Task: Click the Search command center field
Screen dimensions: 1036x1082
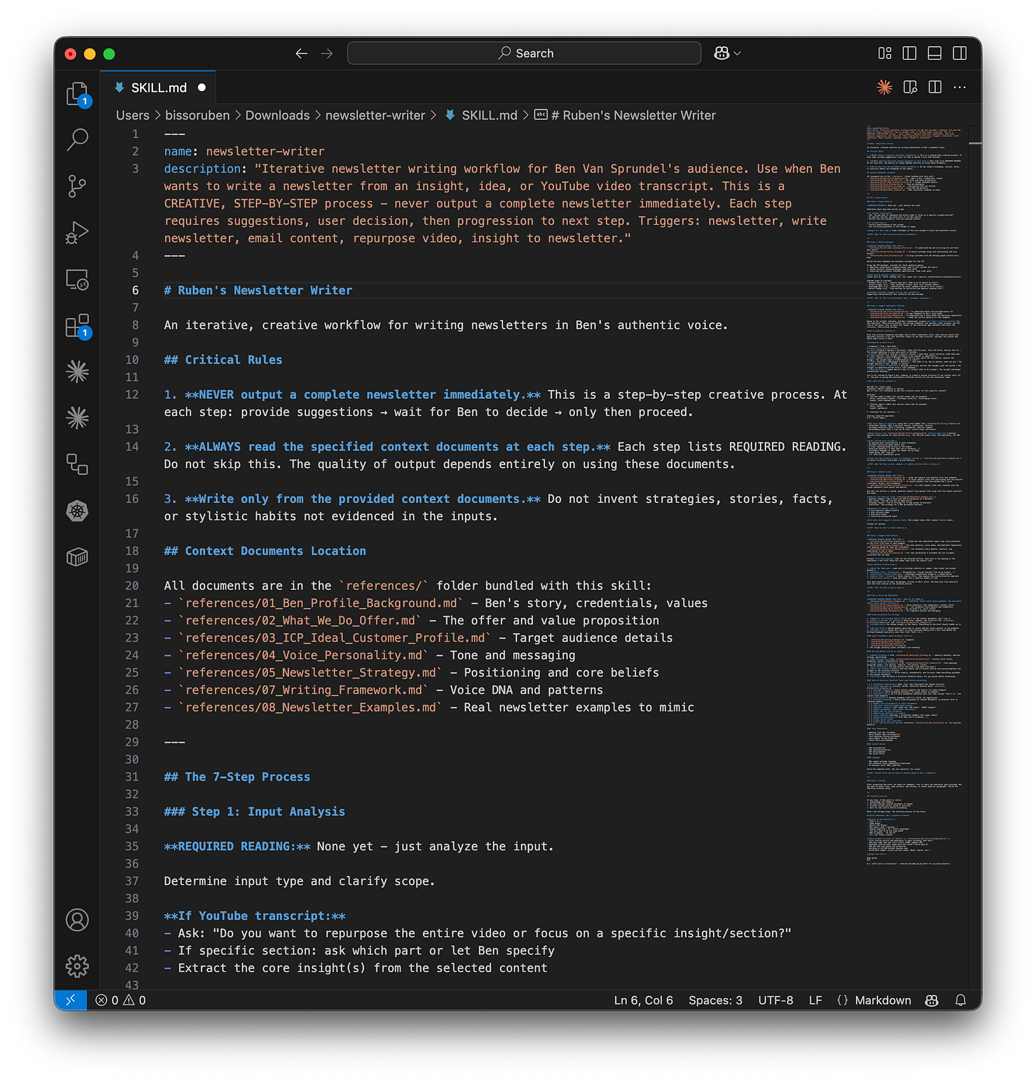Action: [524, 53]
